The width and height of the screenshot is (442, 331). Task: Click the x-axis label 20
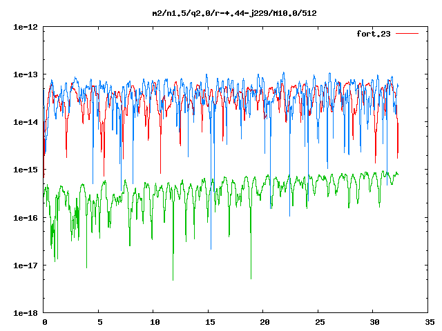(265, 322)
